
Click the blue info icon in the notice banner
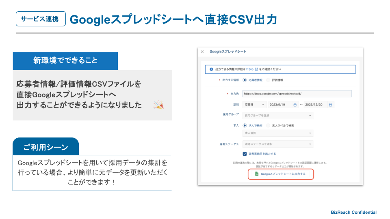click(x=211, y=69)
